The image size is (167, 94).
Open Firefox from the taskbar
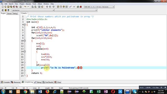[47, 92]
